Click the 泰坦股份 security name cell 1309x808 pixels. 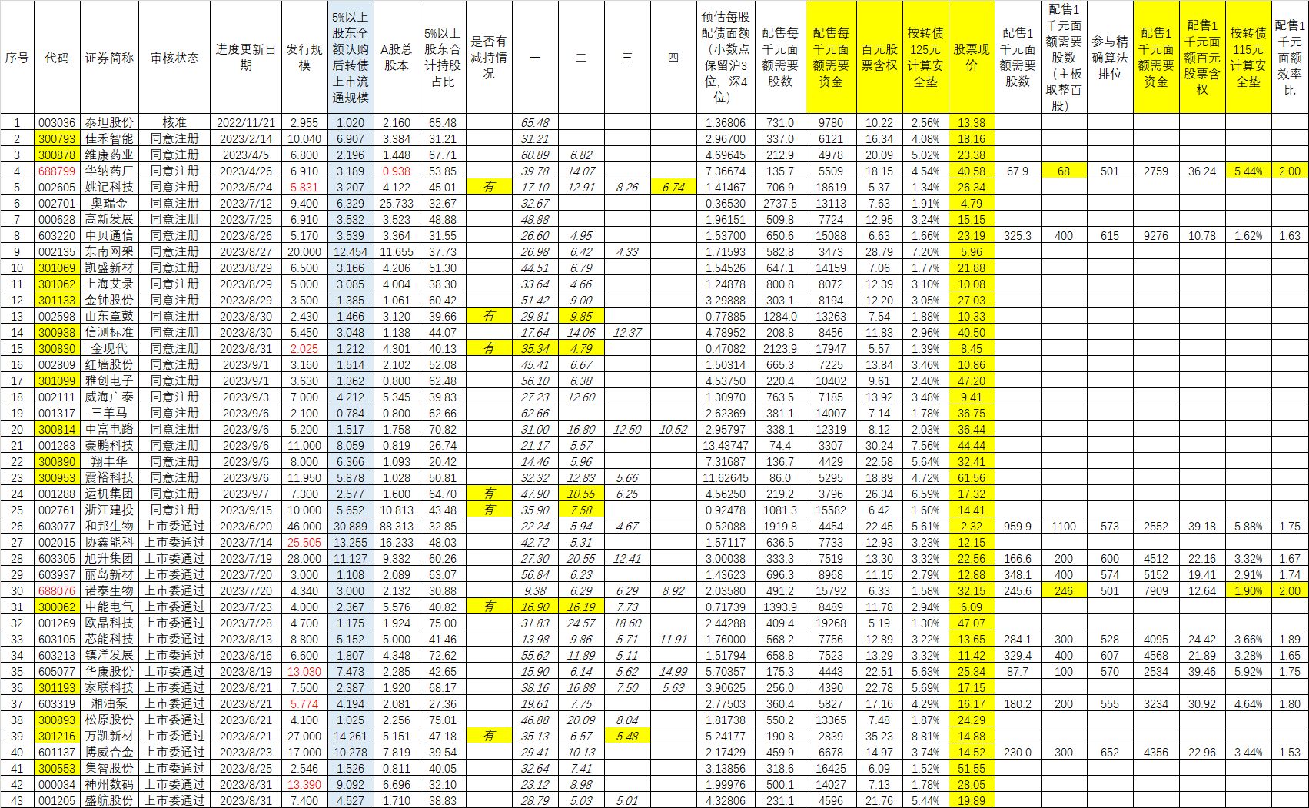click(x=109, y=123)
